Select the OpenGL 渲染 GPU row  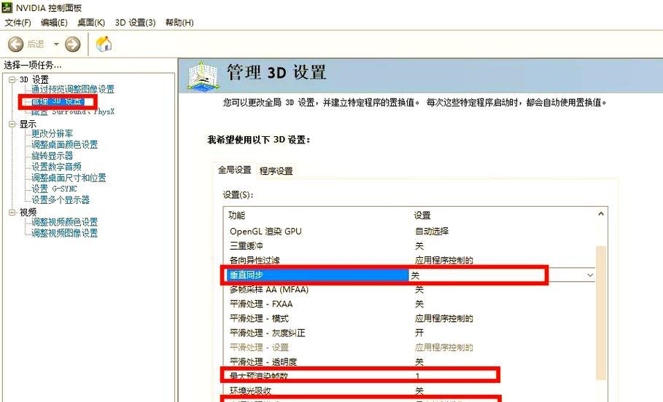[x=409, y=232]
